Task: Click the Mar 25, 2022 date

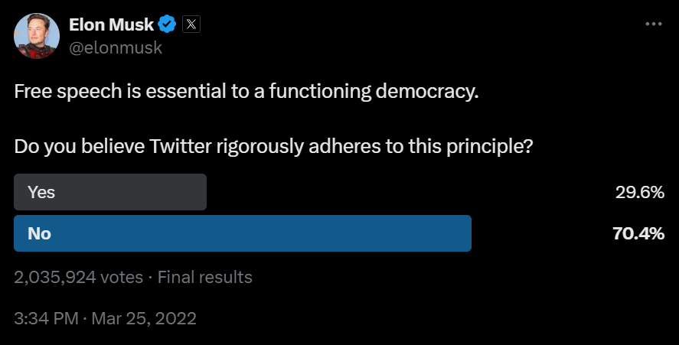Action: click(x=144, y=318)
